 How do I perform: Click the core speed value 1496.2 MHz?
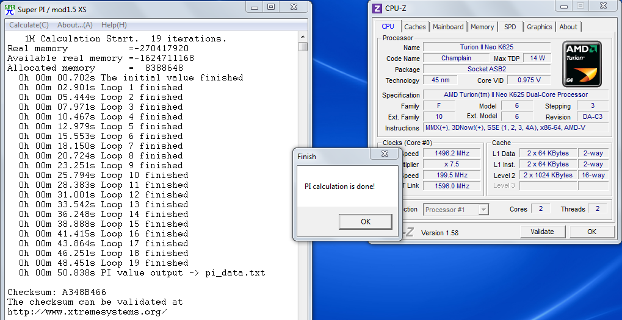click(452, 153)
